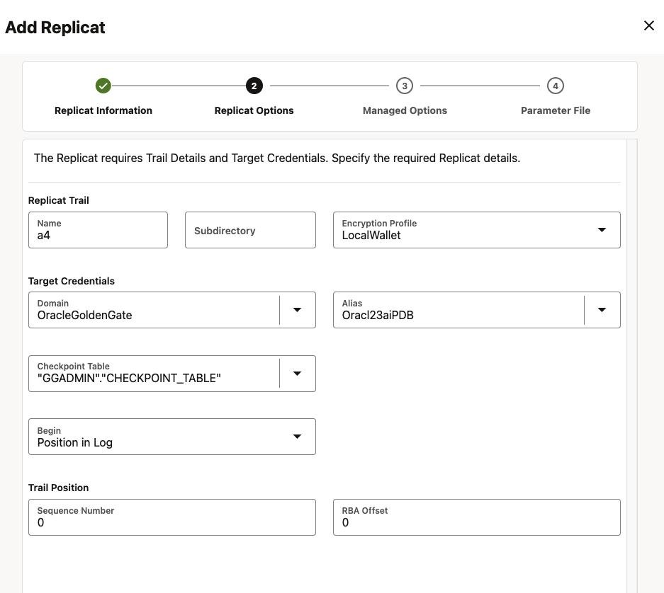Select the Replicat Options step label
Screen dimensions: 664x593
pos(254,110)
